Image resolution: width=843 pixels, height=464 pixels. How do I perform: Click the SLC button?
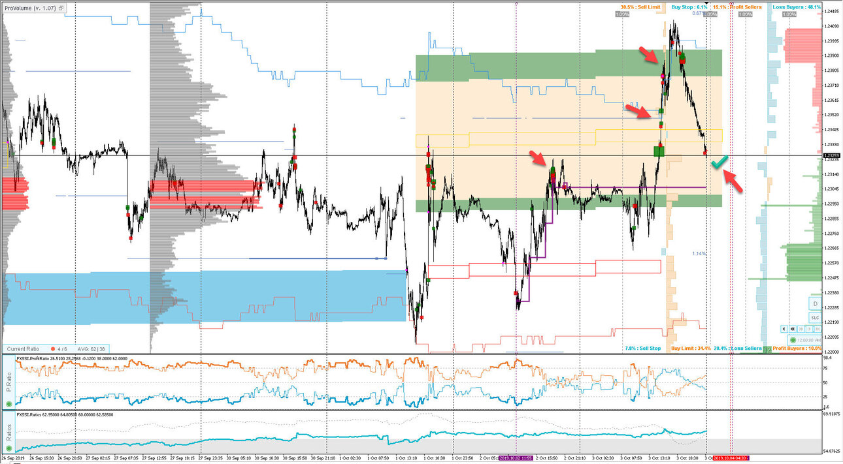[x=815, y=318]
